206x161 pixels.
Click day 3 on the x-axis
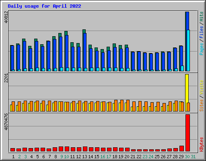click(x=25, y=157)
